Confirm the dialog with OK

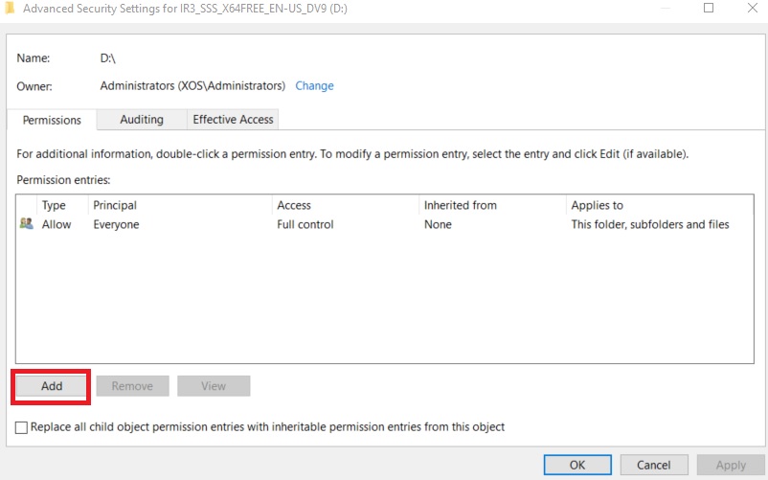point(577,465)
